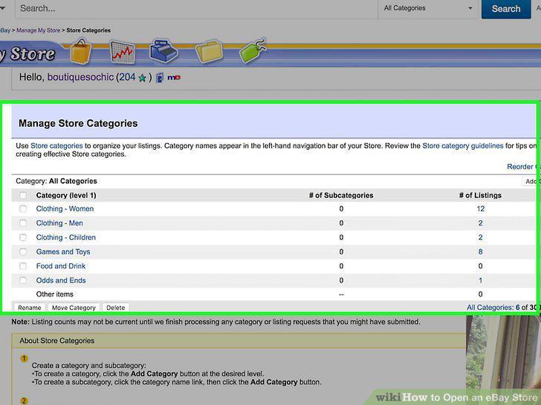Open the sales chart reports icon
The image size is (541, 405).
click(x=123, y=52)
